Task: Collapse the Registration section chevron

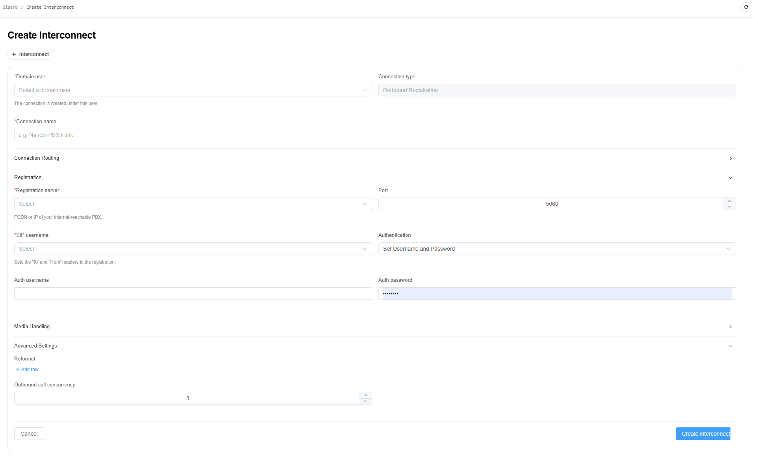Action: coord(730,177)
